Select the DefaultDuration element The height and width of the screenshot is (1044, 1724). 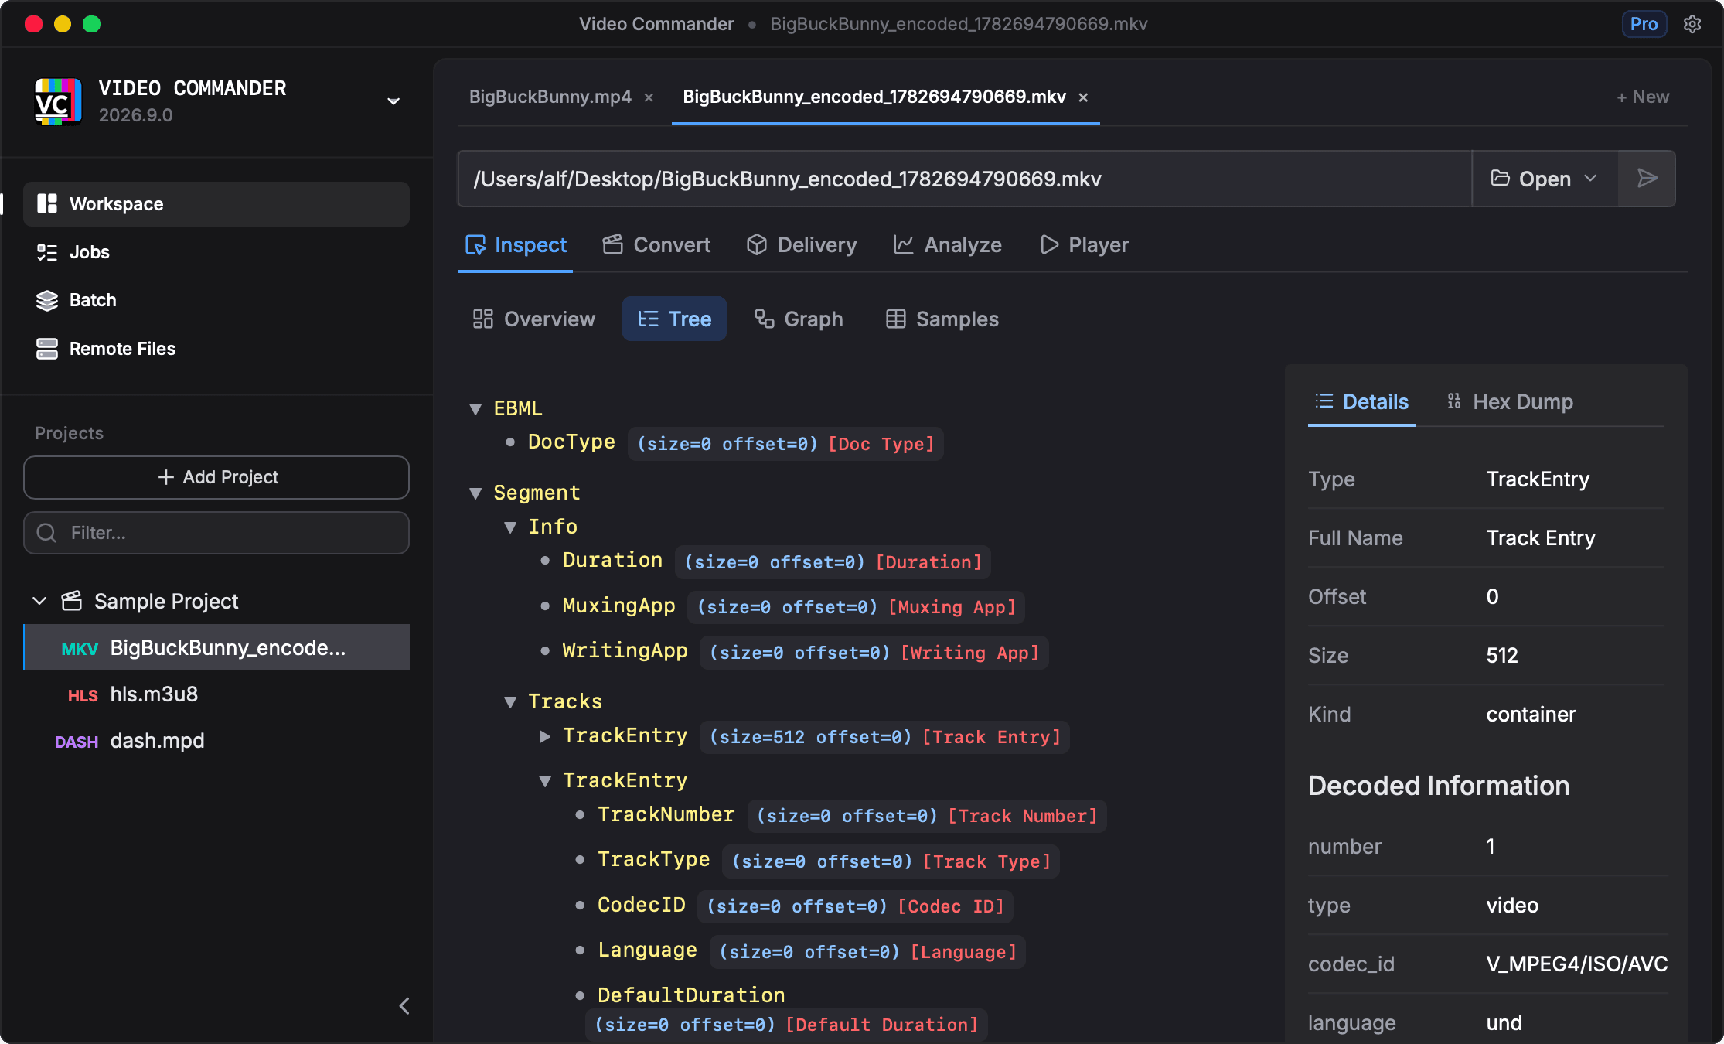coord(691,995)
